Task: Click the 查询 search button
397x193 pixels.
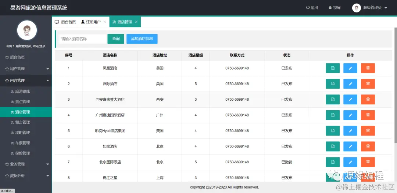Action: [x=116, y=39]
